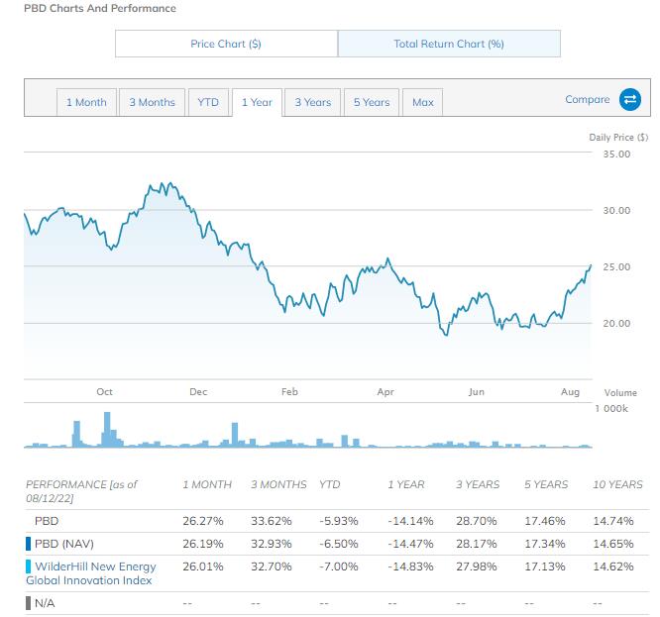Show the 3 Years chart range
Image resolution: width=660 pixels, height=617 pixels.
tap(312, 102)
